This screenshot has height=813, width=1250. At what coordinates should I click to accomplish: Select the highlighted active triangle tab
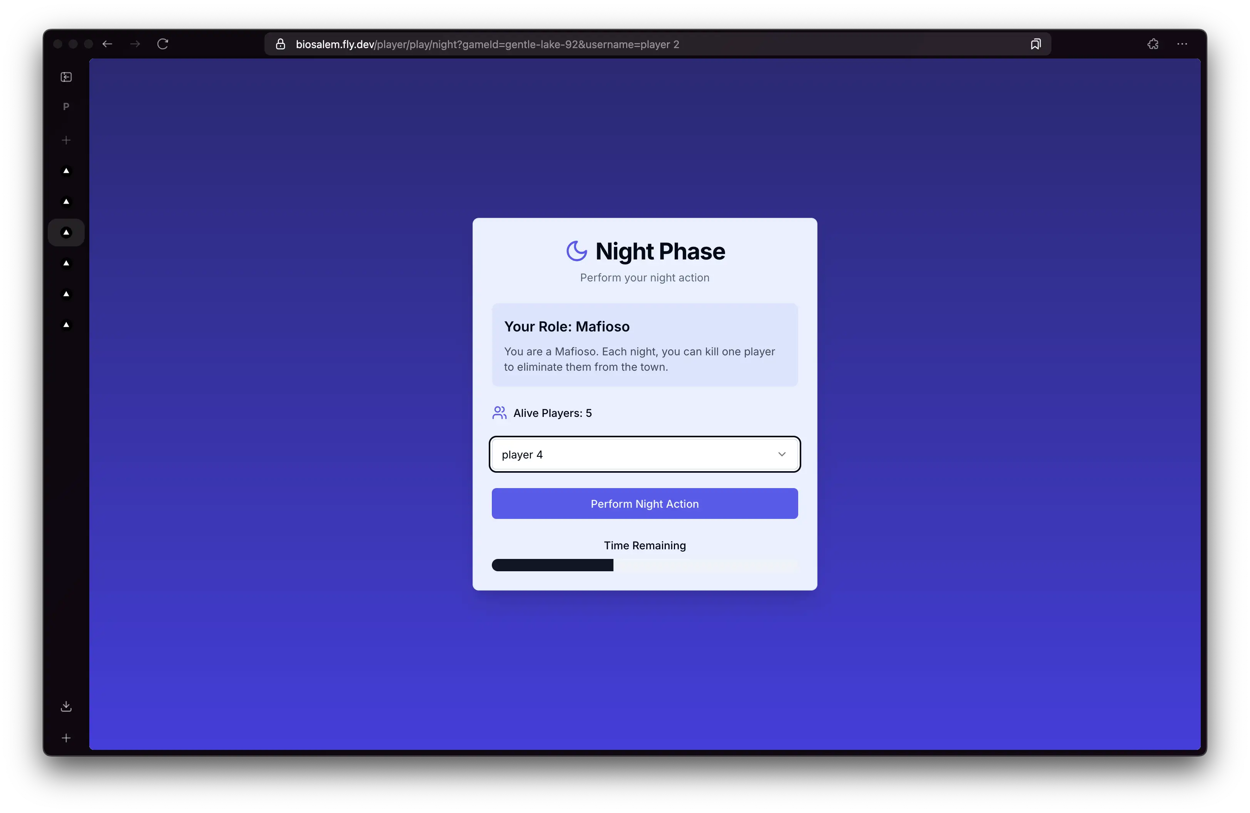coord(66,232)
